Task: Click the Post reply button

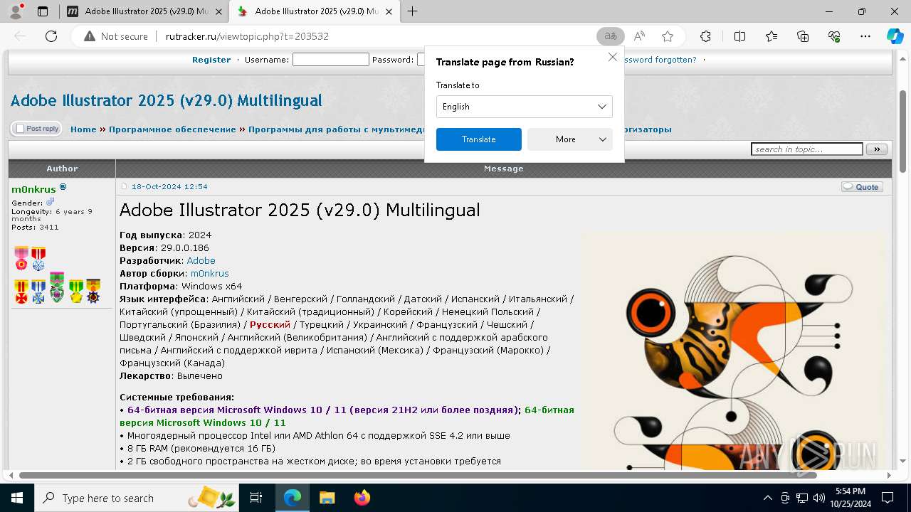Action: coord(37,129)
